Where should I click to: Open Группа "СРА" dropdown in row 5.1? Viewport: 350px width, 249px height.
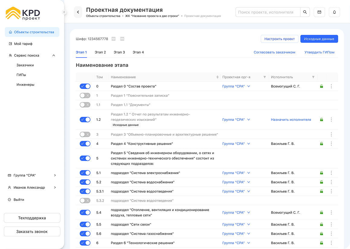click(236, 173)
